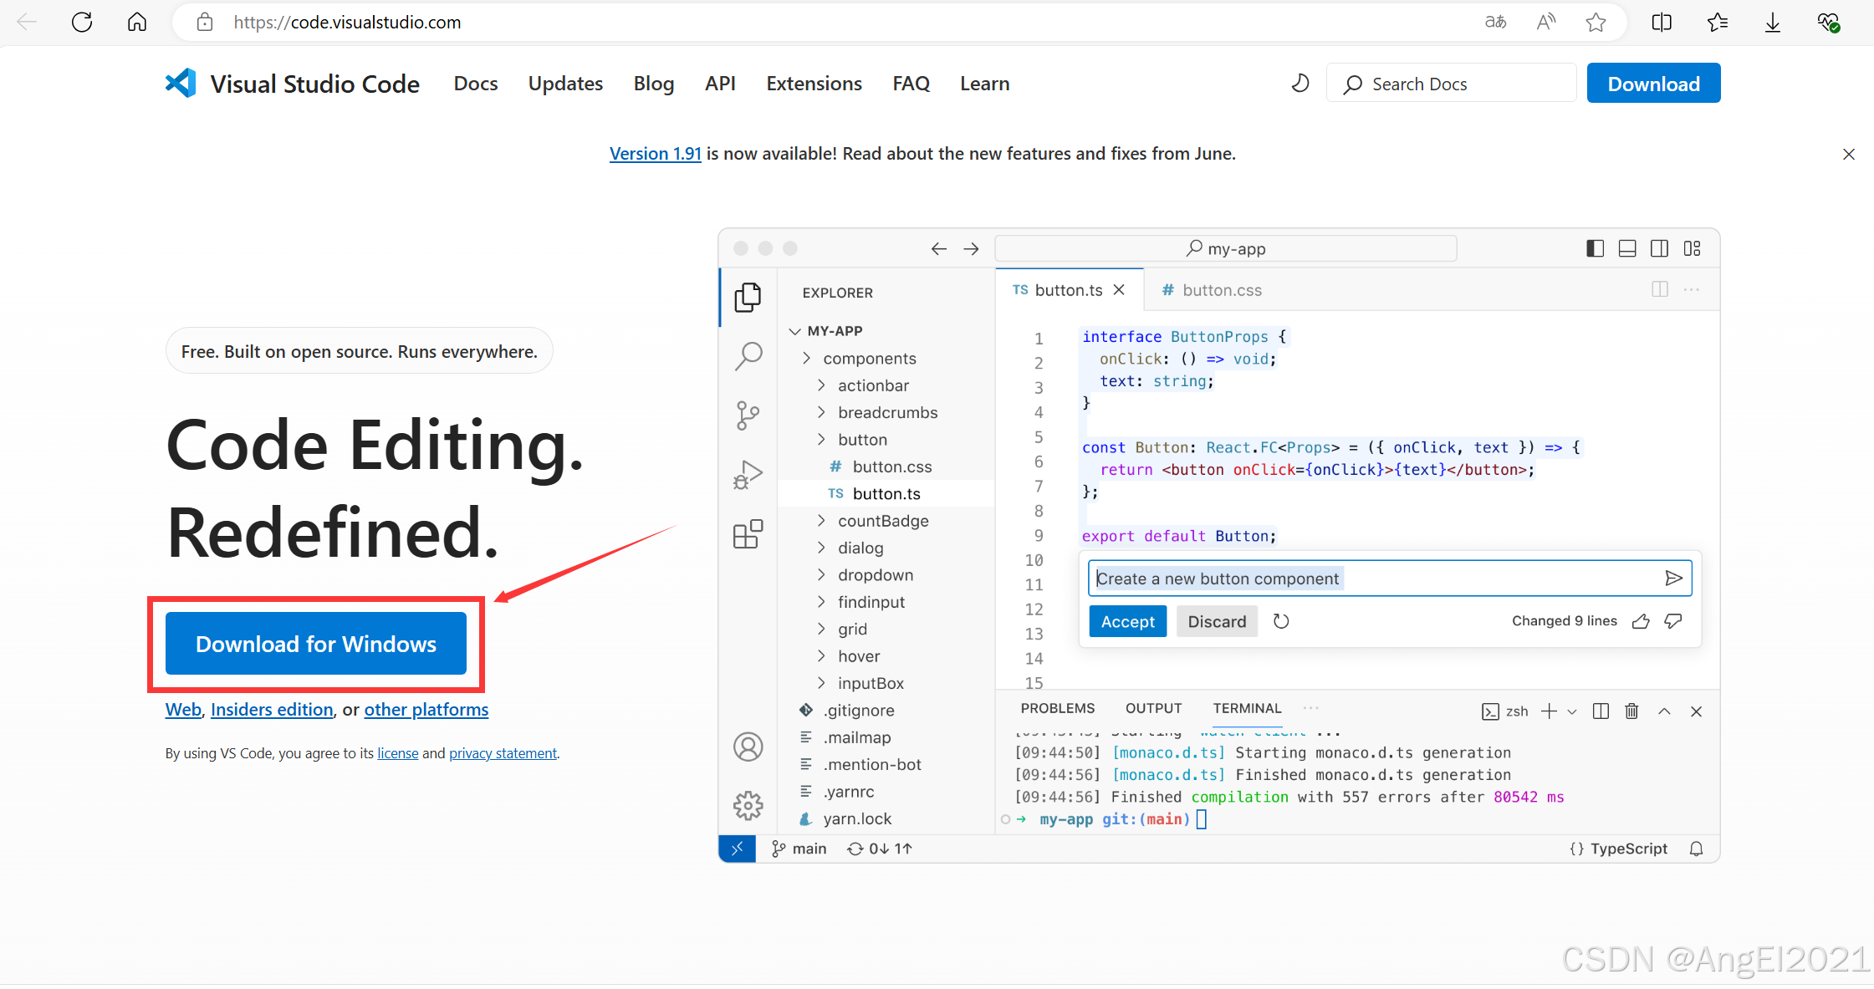Open Run and Debug icon
The height and width of the screenshot is (989, 1874).
point(748,474)
